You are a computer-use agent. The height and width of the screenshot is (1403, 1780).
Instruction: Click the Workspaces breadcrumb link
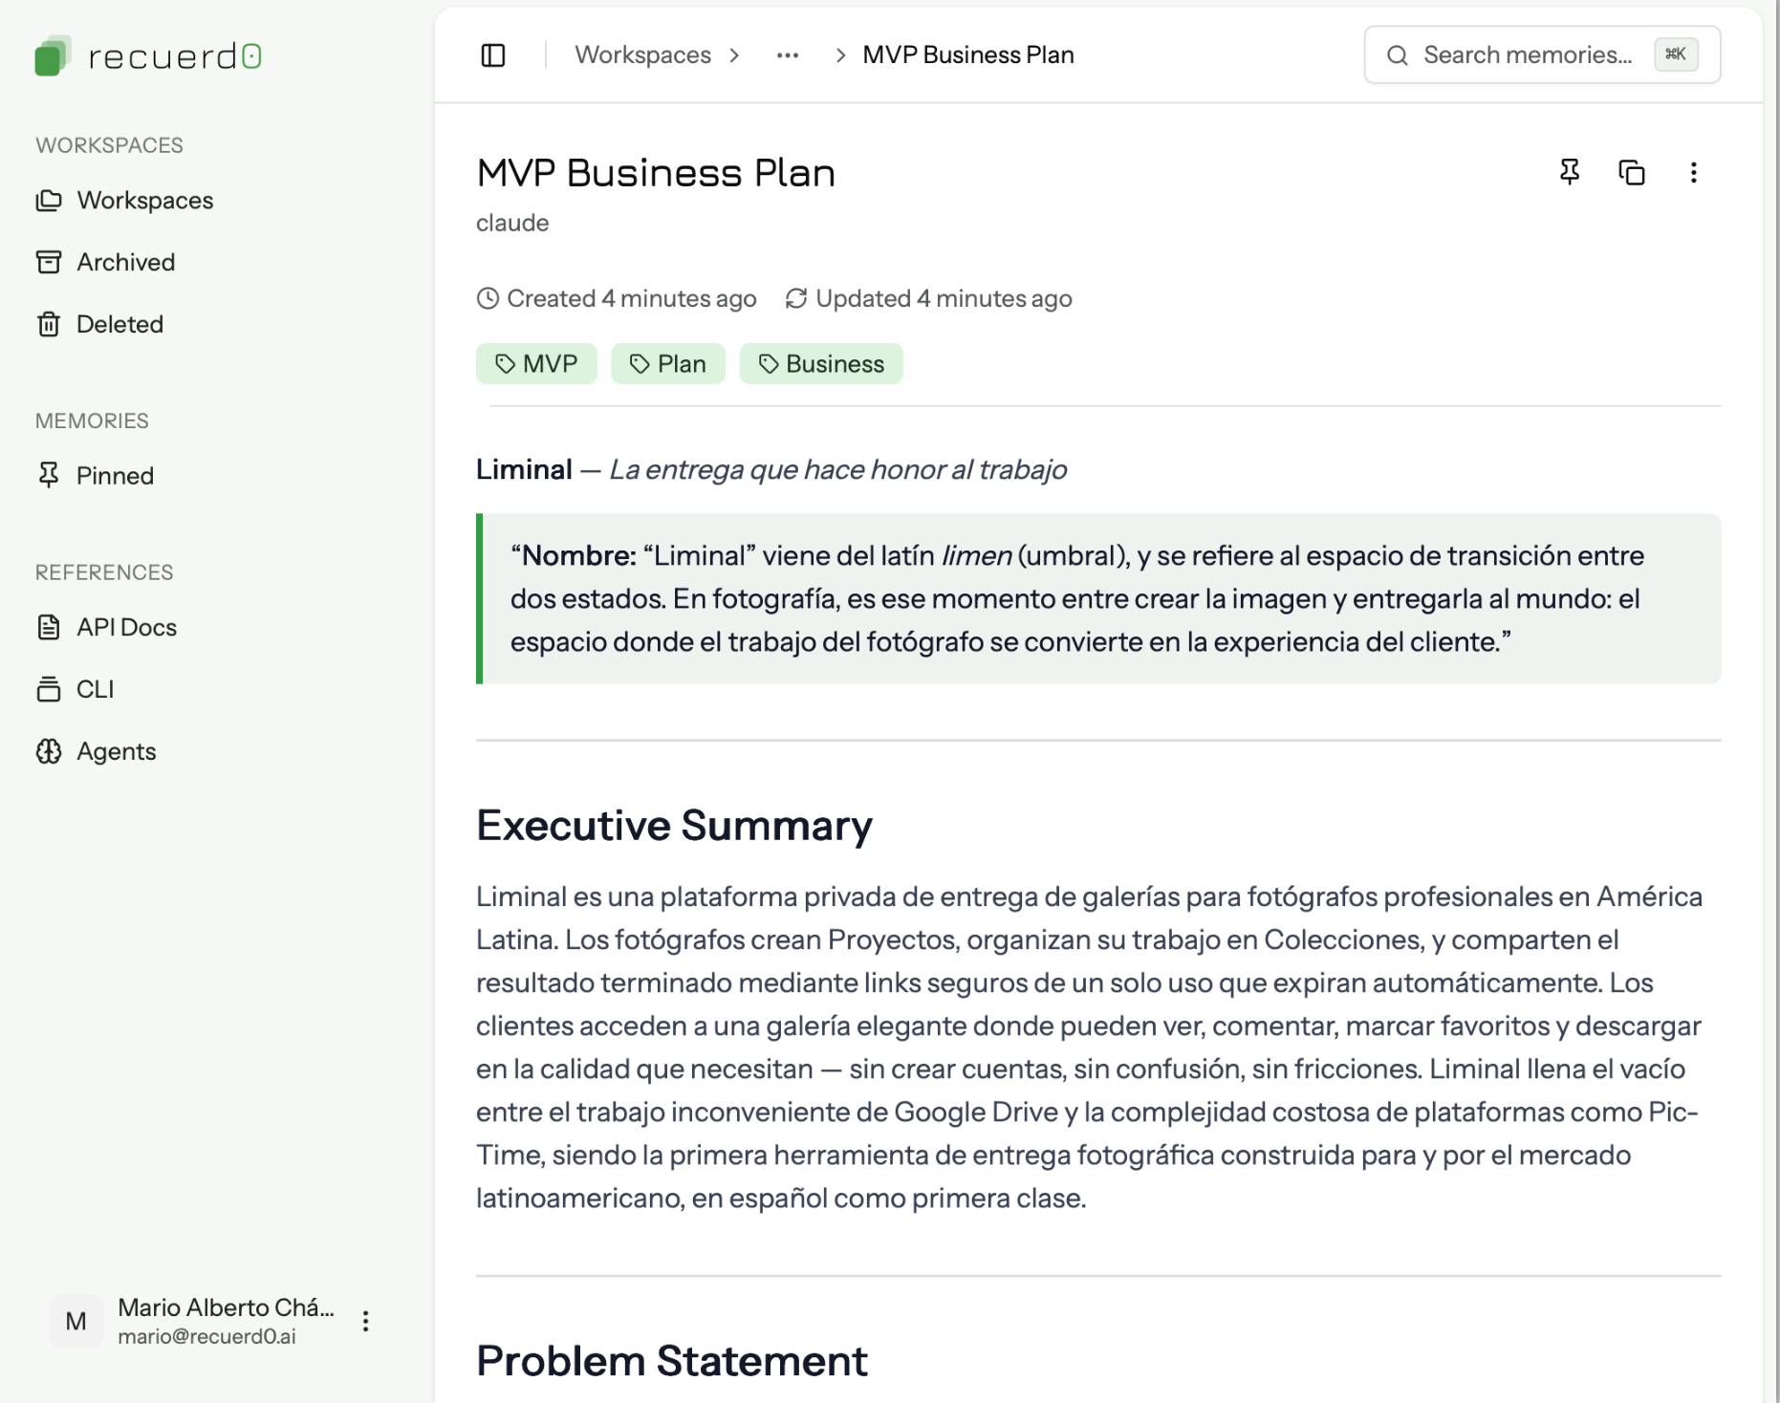tap(642, 55)
